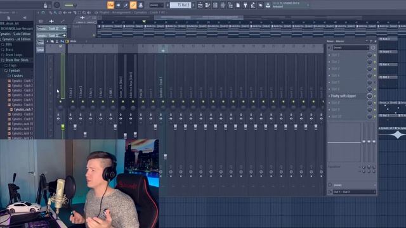
Task: Open the Cymbals browser folder
Action: (x=14, y=70)
